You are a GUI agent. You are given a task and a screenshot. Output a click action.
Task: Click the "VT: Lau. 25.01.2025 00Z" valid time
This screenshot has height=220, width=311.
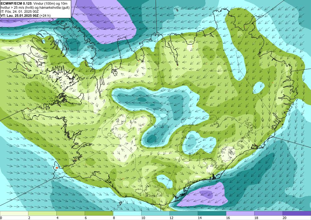click(20, 16)
